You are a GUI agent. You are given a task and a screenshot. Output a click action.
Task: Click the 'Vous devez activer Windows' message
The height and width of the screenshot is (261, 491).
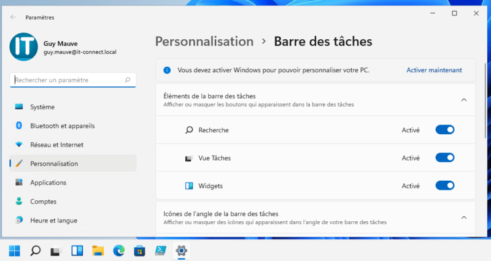click(x=273, y=70)
